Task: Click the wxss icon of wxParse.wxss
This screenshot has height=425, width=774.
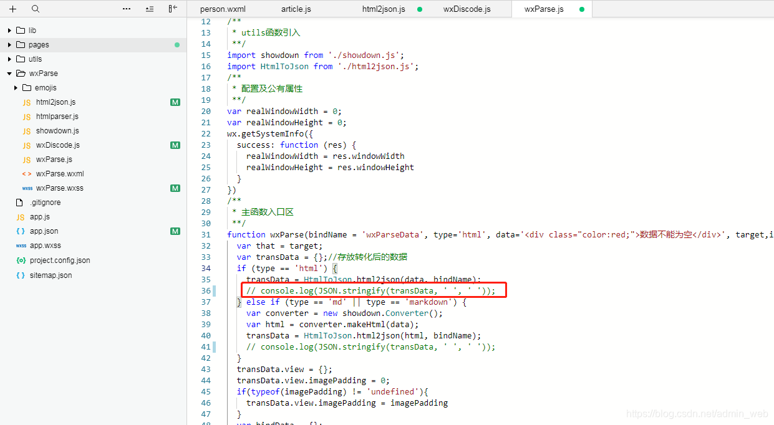Action: [x=27, y=188]
